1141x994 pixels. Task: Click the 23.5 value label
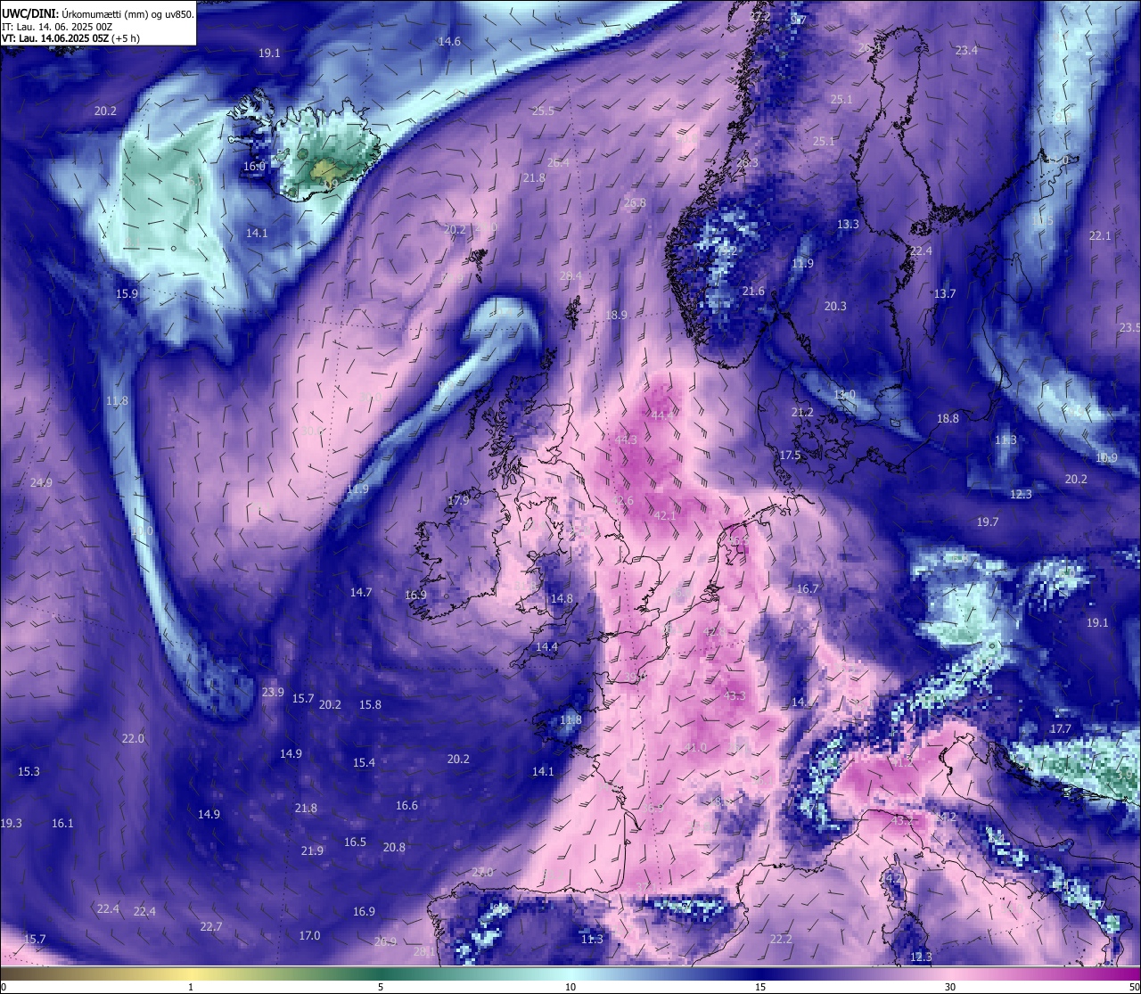click(1130, 327)
